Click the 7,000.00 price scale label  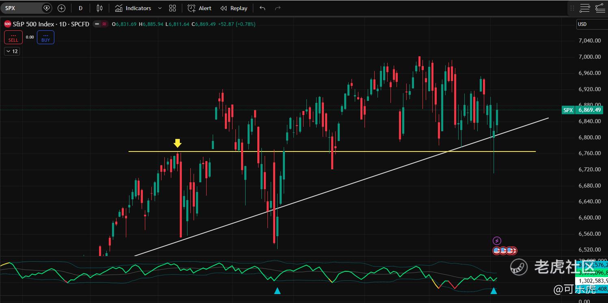(x=589, y=57)
